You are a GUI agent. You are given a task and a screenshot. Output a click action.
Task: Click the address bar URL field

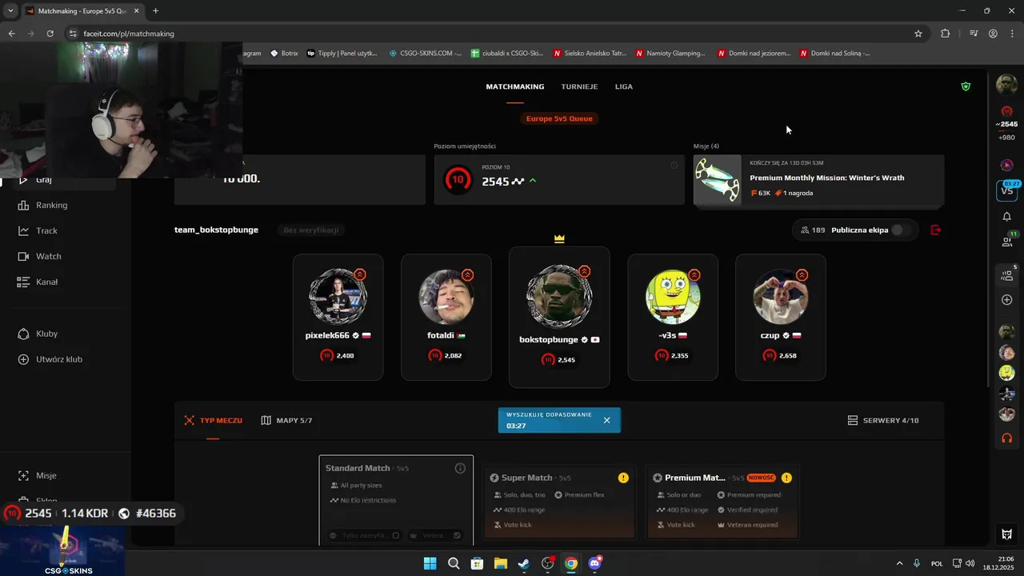pos(488,34)
